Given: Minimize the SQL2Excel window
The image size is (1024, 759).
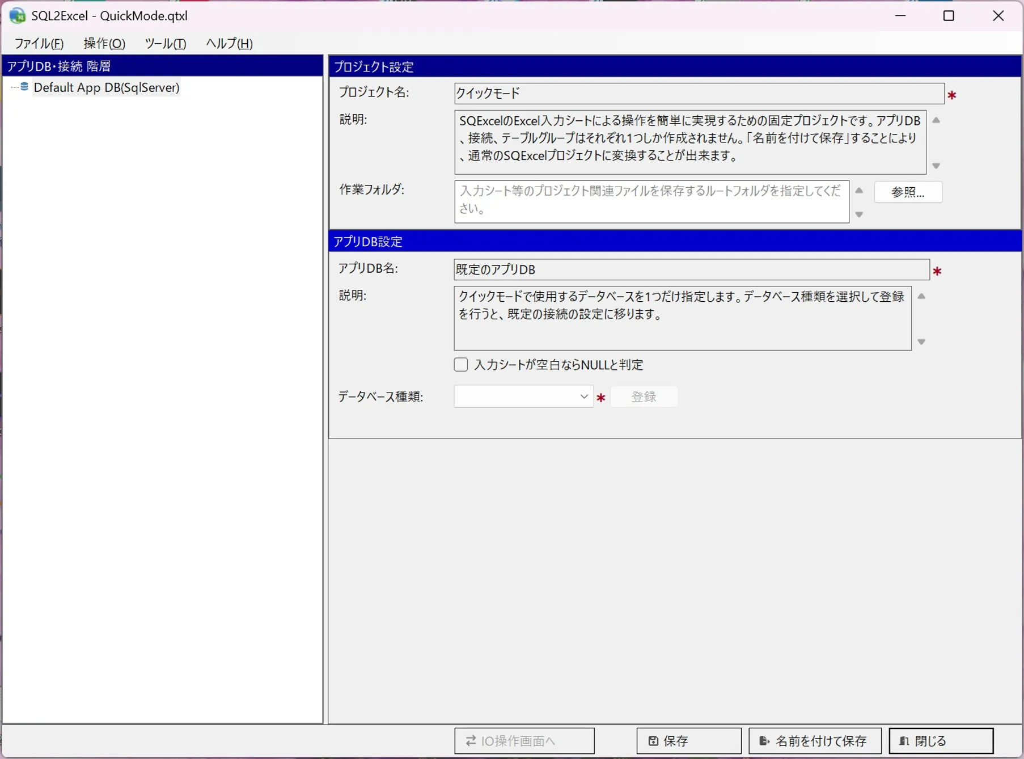Looking at the screenshot, I should (900, 16).
